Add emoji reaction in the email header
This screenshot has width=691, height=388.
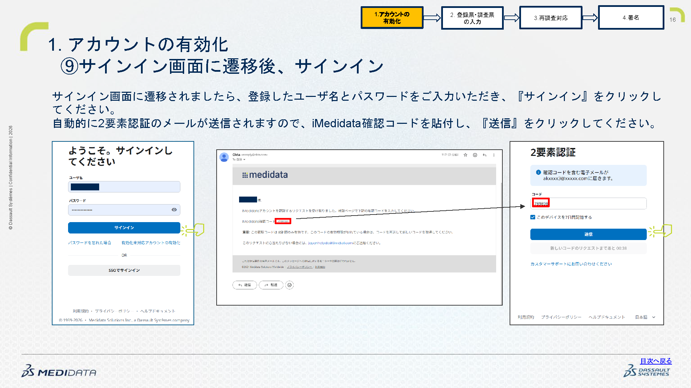point(475,155)
